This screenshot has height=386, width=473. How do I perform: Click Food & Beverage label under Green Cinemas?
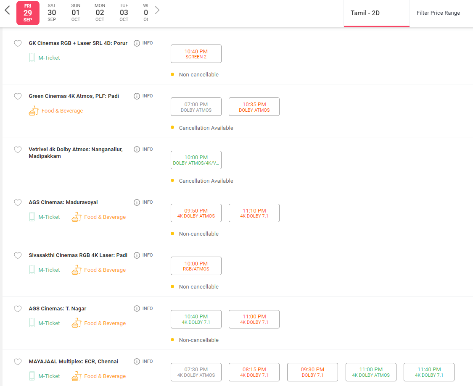pos(62,110)
